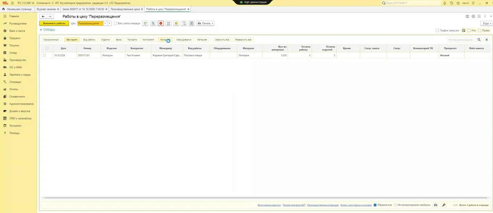
Task: Click the yellow gear icon in the toolbar
Action: [x=176, y=23]
